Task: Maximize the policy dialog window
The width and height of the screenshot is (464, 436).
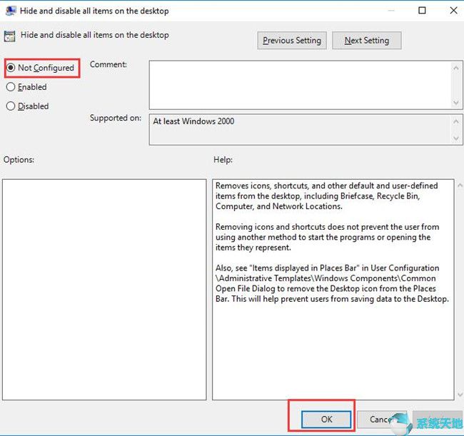Action: (422, 11)
